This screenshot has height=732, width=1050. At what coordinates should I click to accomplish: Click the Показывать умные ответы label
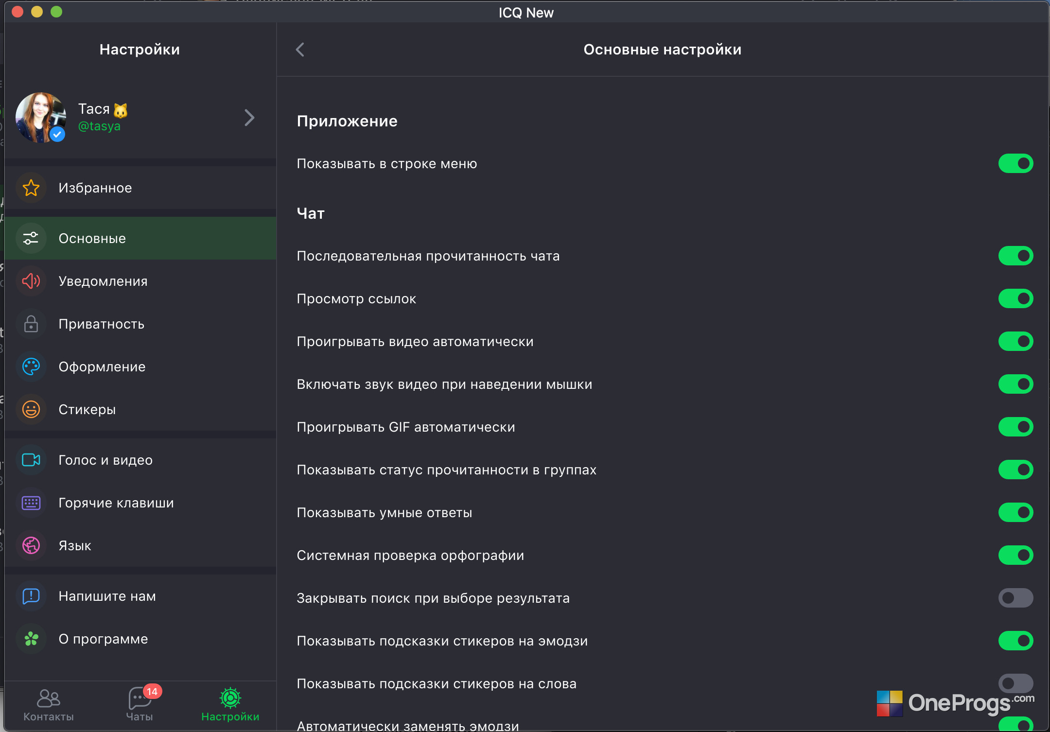[385, 513]
